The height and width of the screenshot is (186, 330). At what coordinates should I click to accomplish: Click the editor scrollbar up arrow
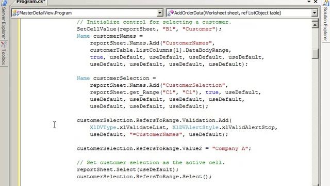pyautogui.click(x=315, y=25)
